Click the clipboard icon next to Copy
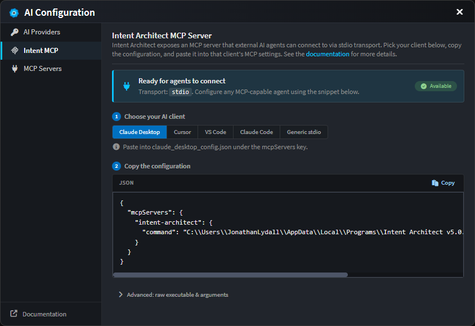 pyautogui.click(x=435, y=183)
